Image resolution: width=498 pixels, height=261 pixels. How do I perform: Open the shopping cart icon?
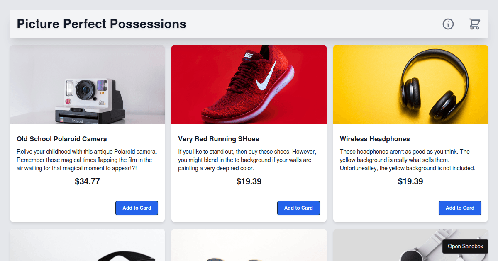pos(475,24)
